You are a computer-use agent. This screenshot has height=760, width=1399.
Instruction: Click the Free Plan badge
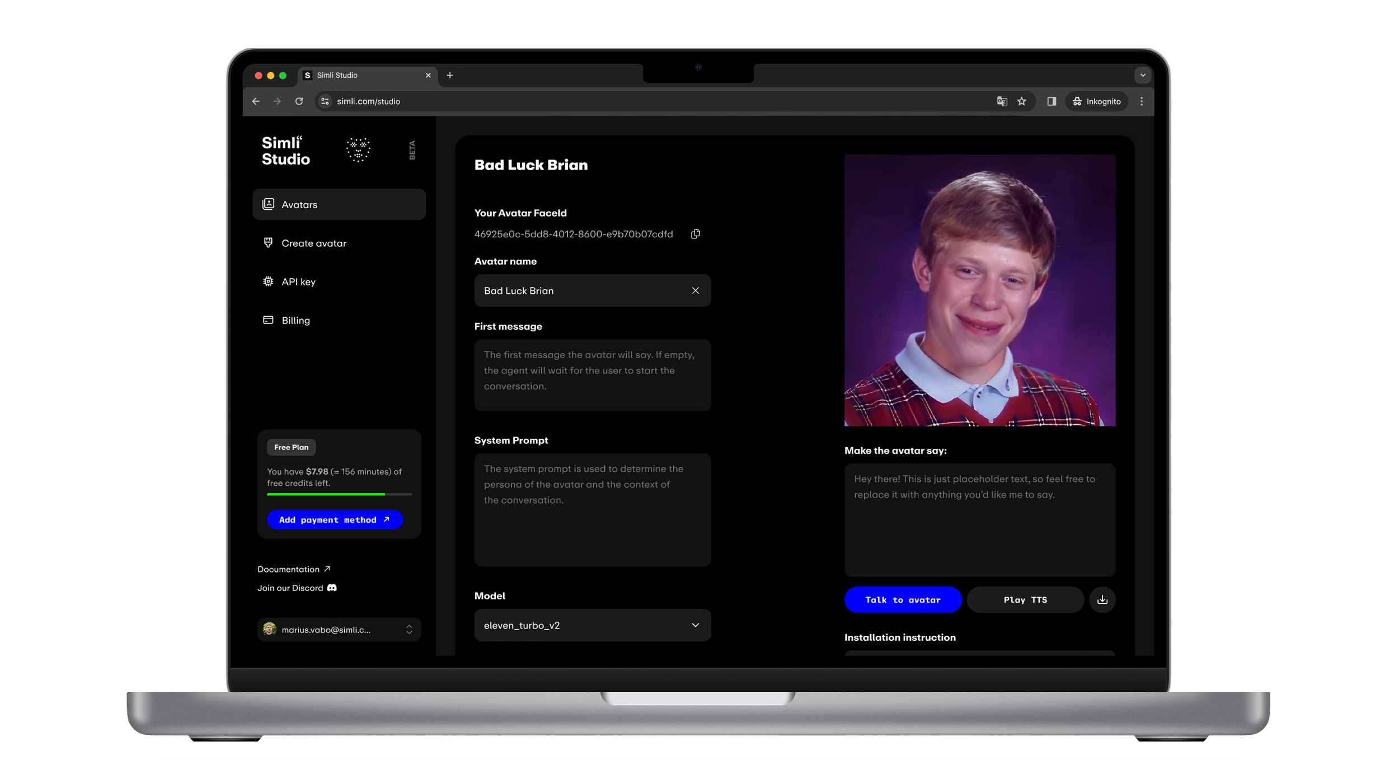point(291,447)
